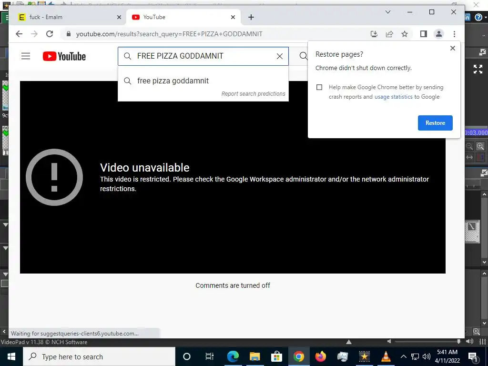This screenshot has width=488, height=366.
Task: Open system volume tray icon
Action: click(427, 356)
